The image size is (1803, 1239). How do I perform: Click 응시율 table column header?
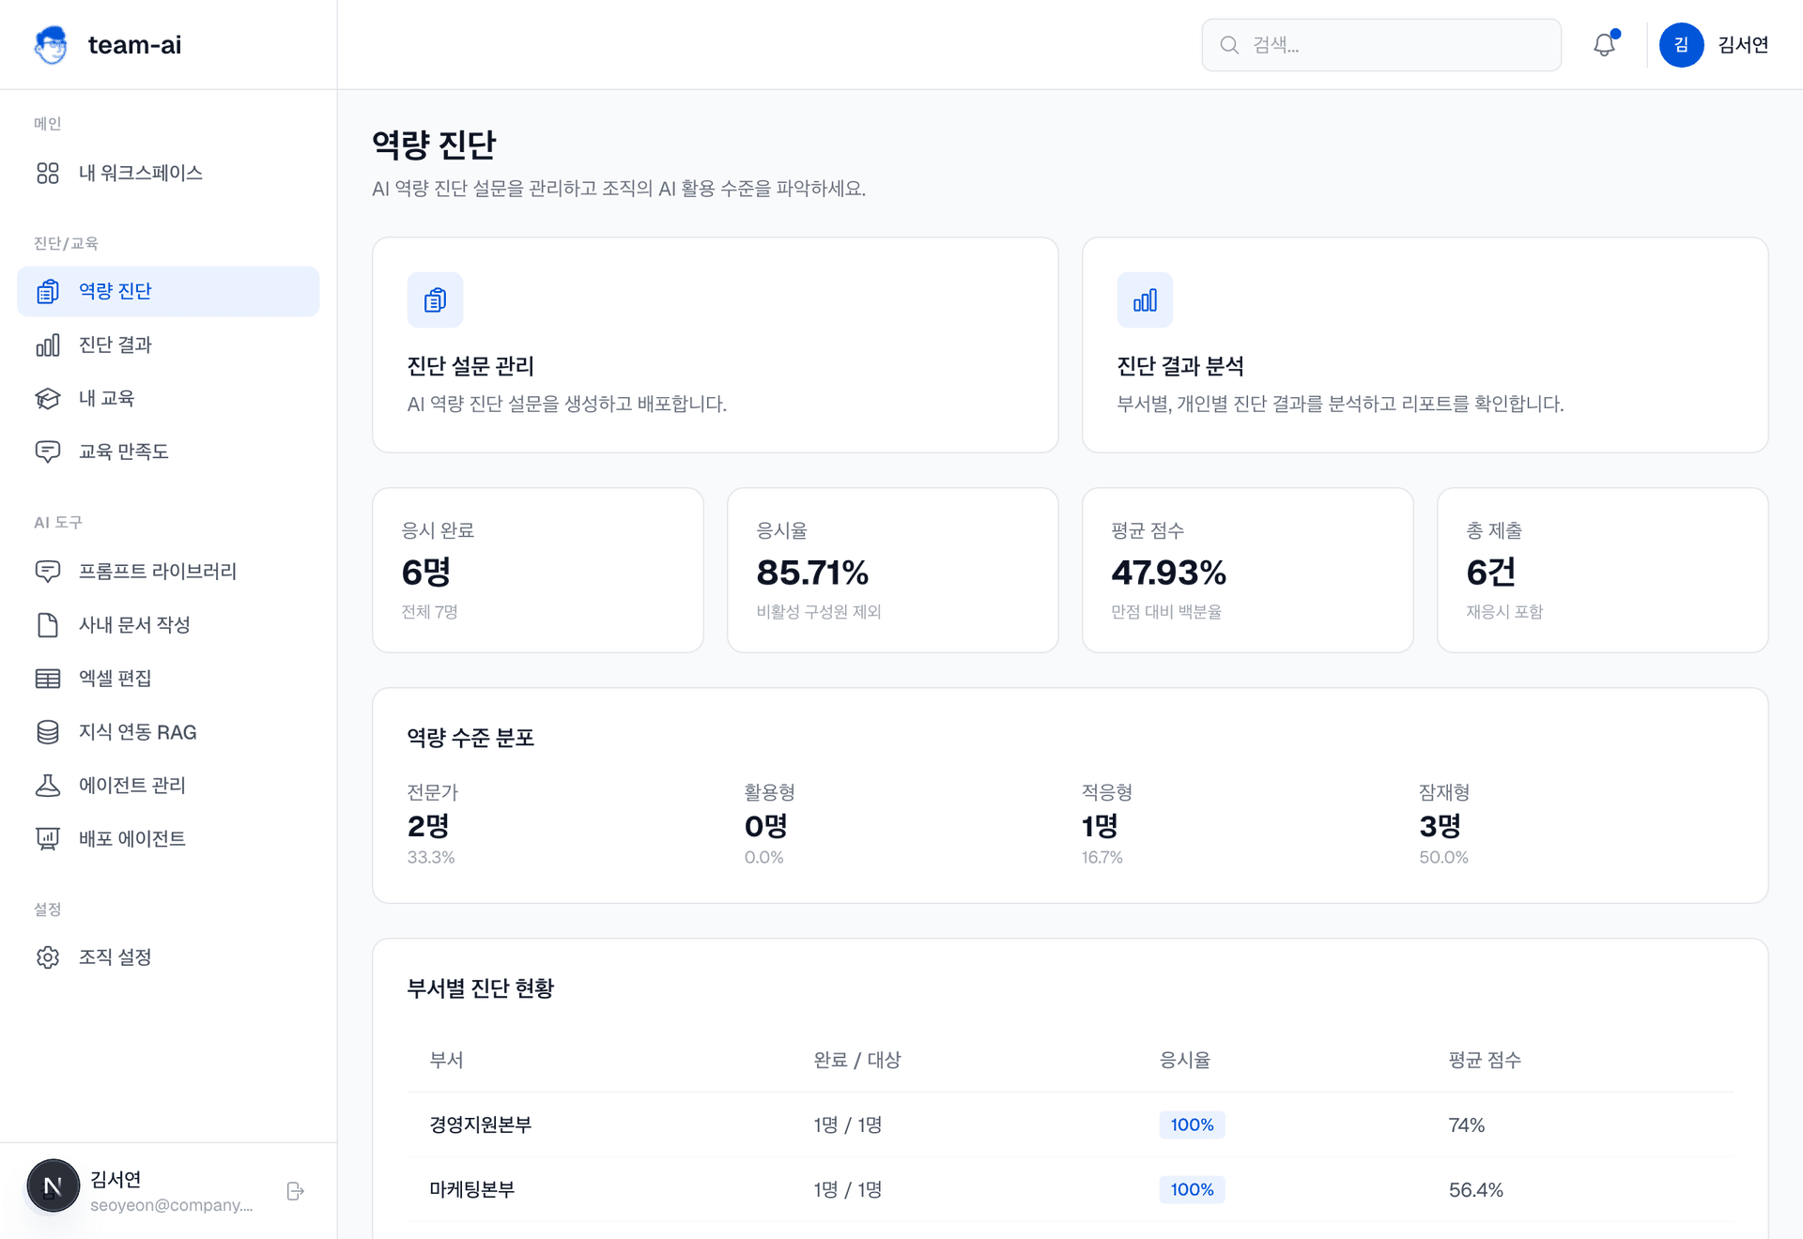pos(1185,1060)
